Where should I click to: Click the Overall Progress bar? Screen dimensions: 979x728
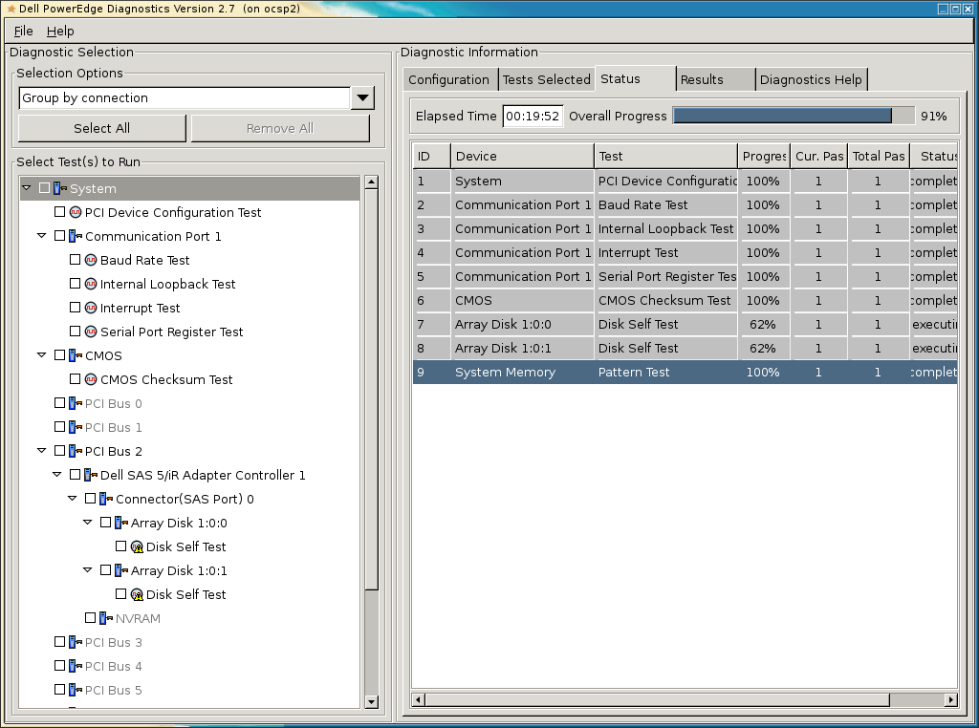tap(793, 116)
